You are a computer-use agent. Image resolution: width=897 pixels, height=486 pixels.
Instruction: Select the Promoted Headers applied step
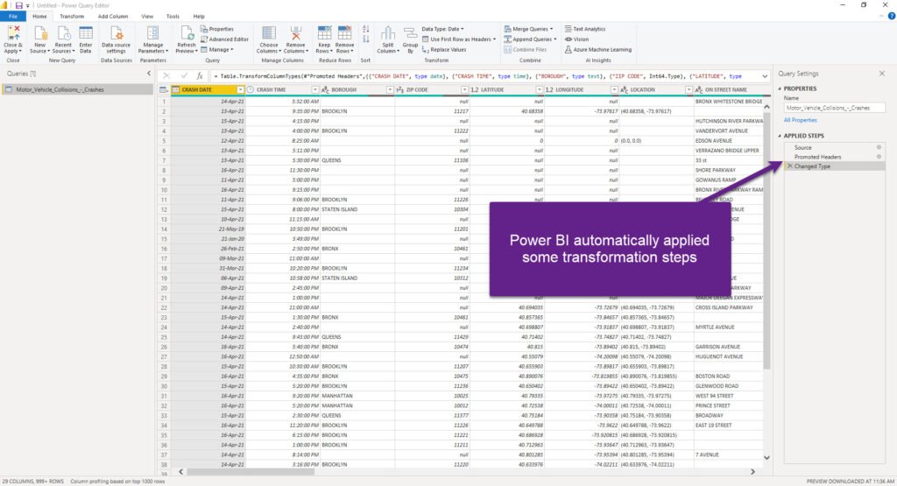coord(835,157)
